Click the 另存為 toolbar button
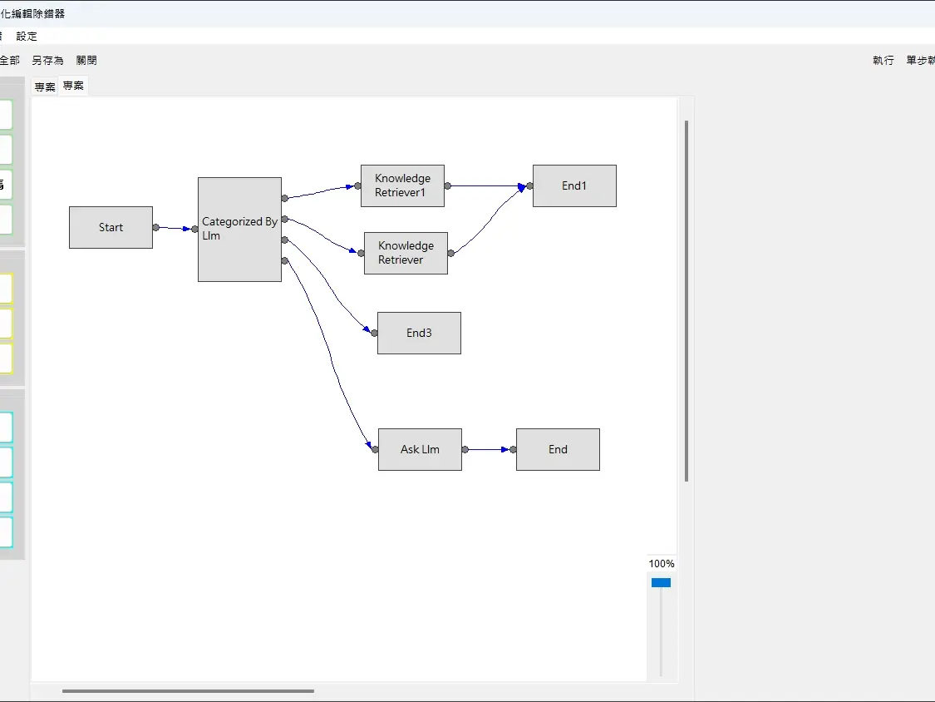The height and width of the screenshot is (702, 935). pos(47,61)
